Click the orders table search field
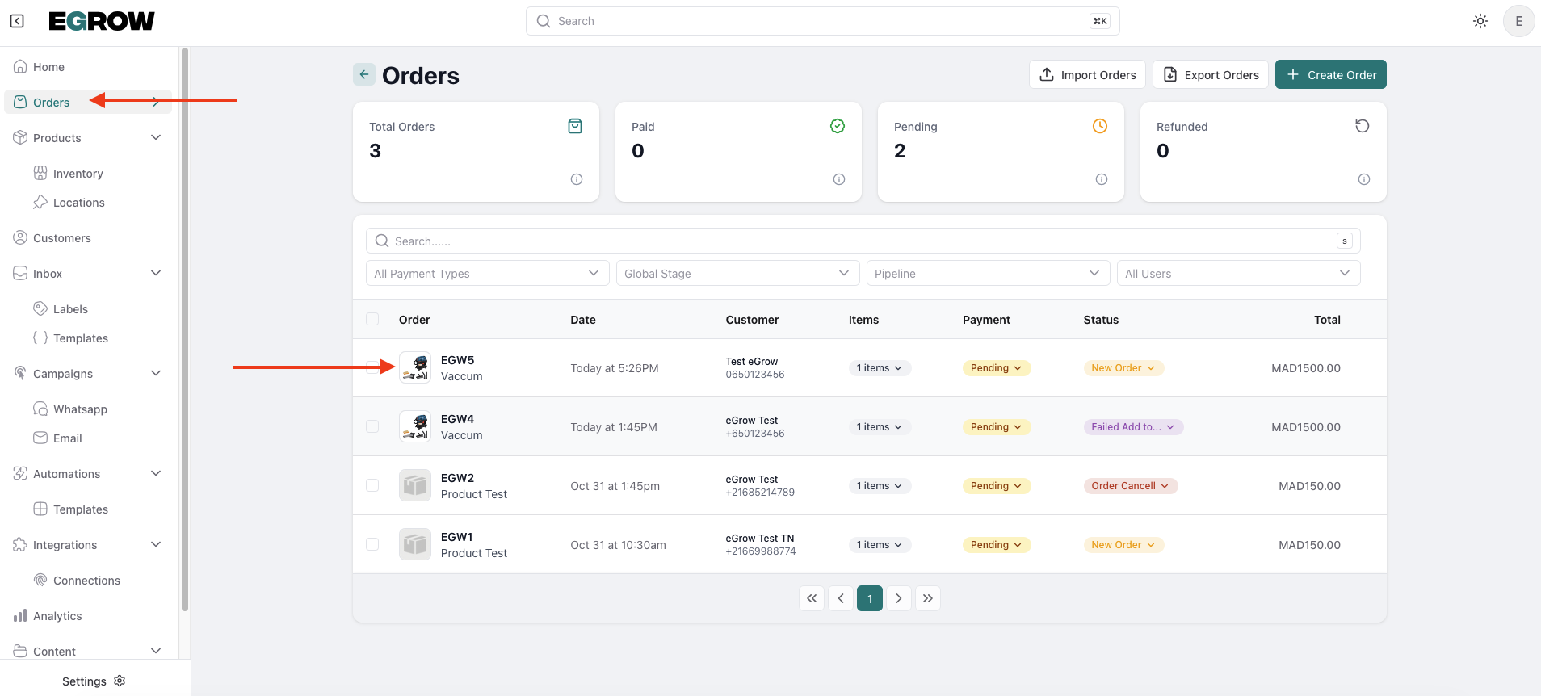1541x696 pixels. [x=856, y=241]
